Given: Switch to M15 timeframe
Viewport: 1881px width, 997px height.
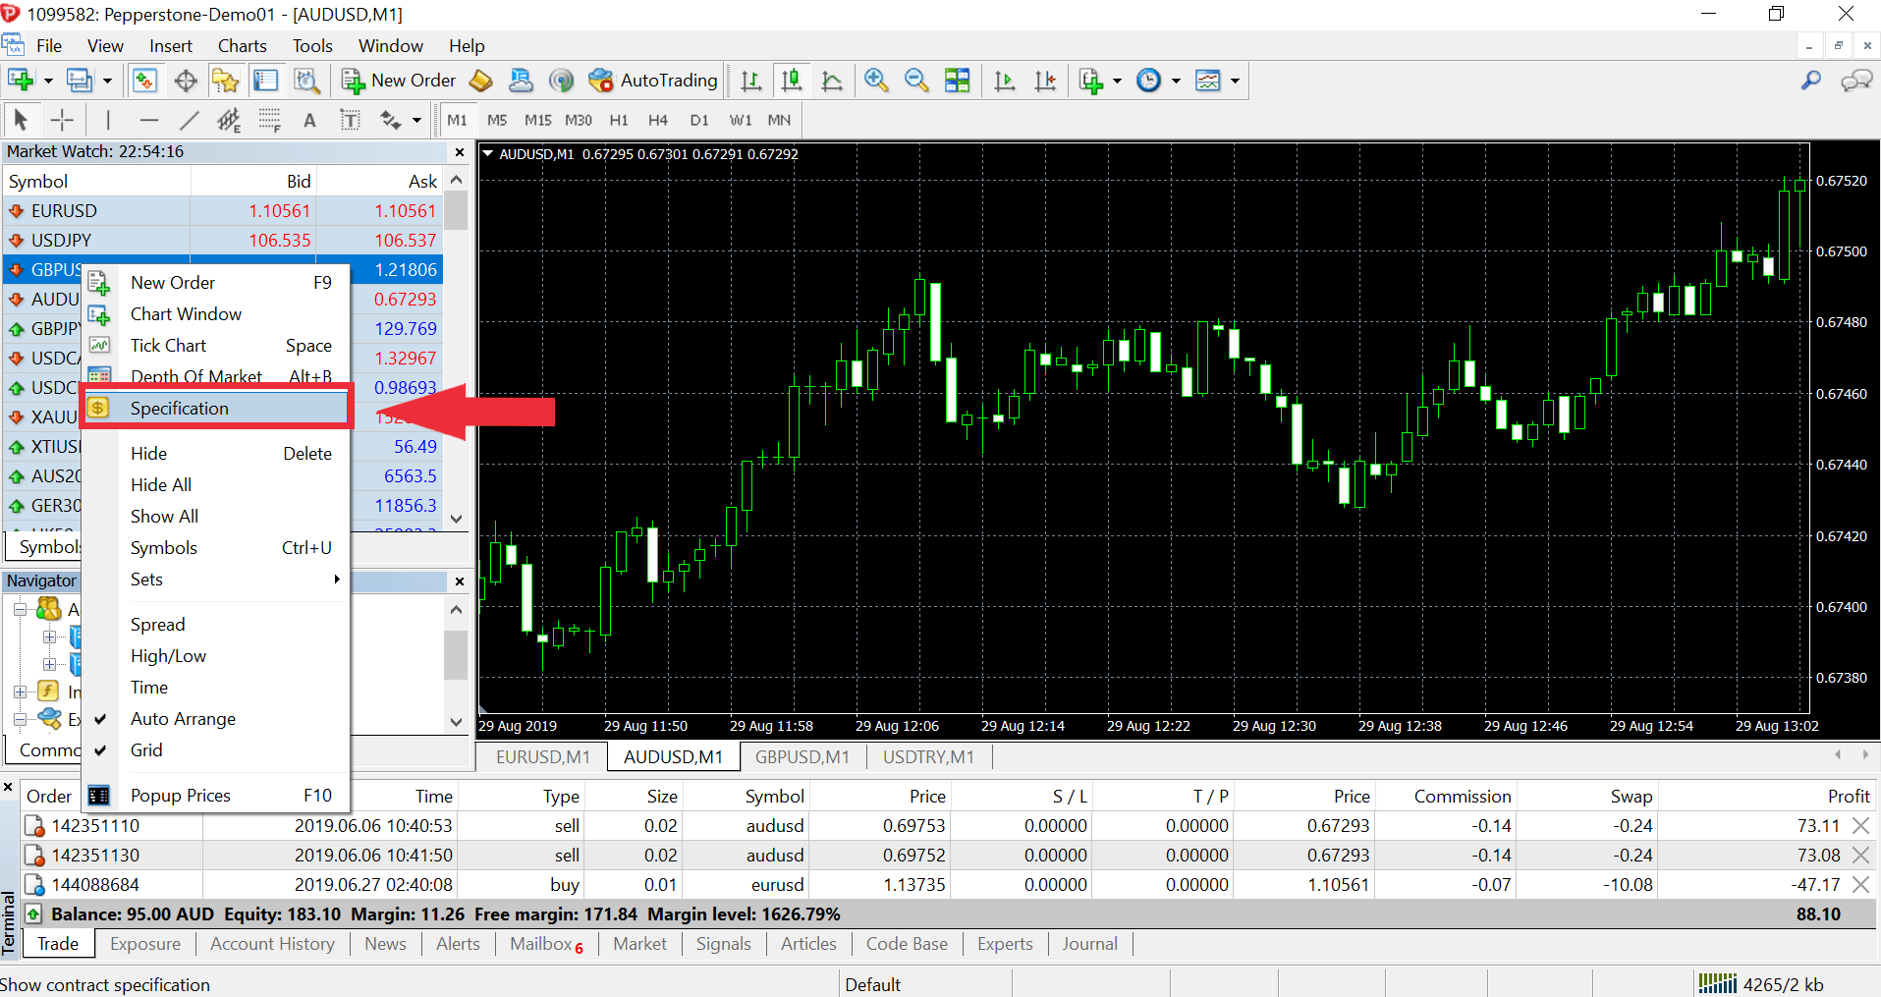Looking at the screenshot, I should coord(537,120).
